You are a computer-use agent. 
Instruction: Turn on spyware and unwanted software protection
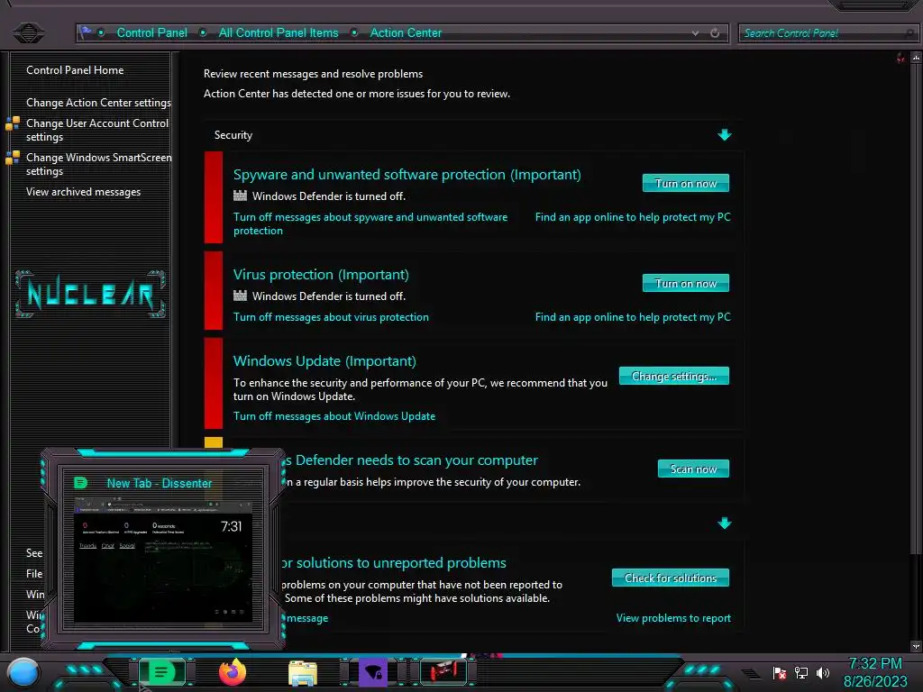click(x=686, y=183)
